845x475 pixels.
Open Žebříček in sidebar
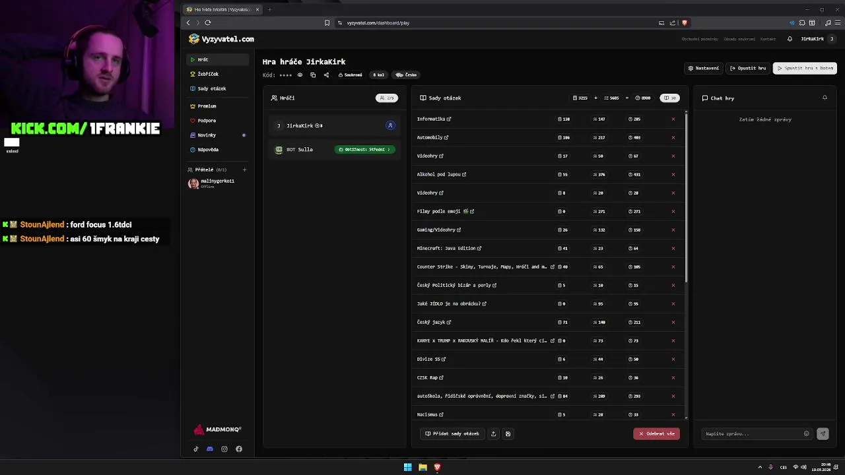(219, 74)
